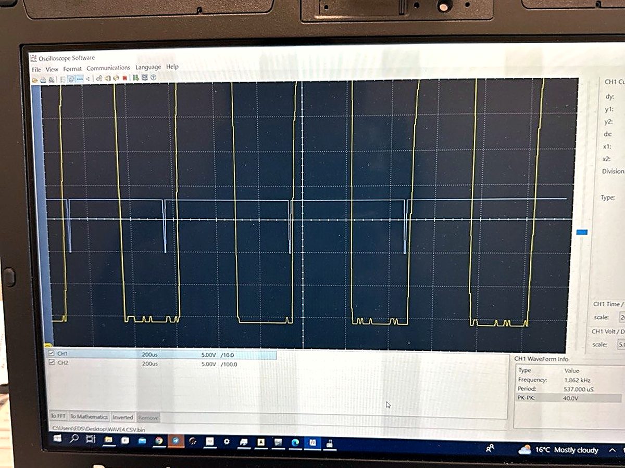Select the CH1 200us row text
This screenshot has height=468, width=625.
click(x=149, y=355)
